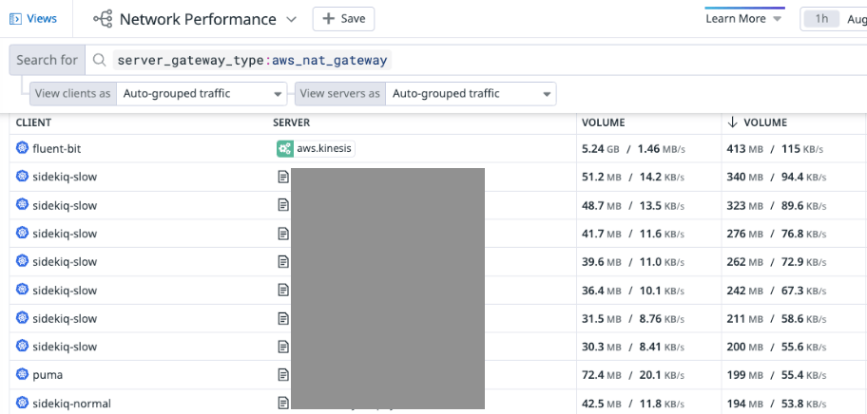This screenshot has width=867, height=414.
Task: Open the View servers as dropdown
Action: pos(471,94)
